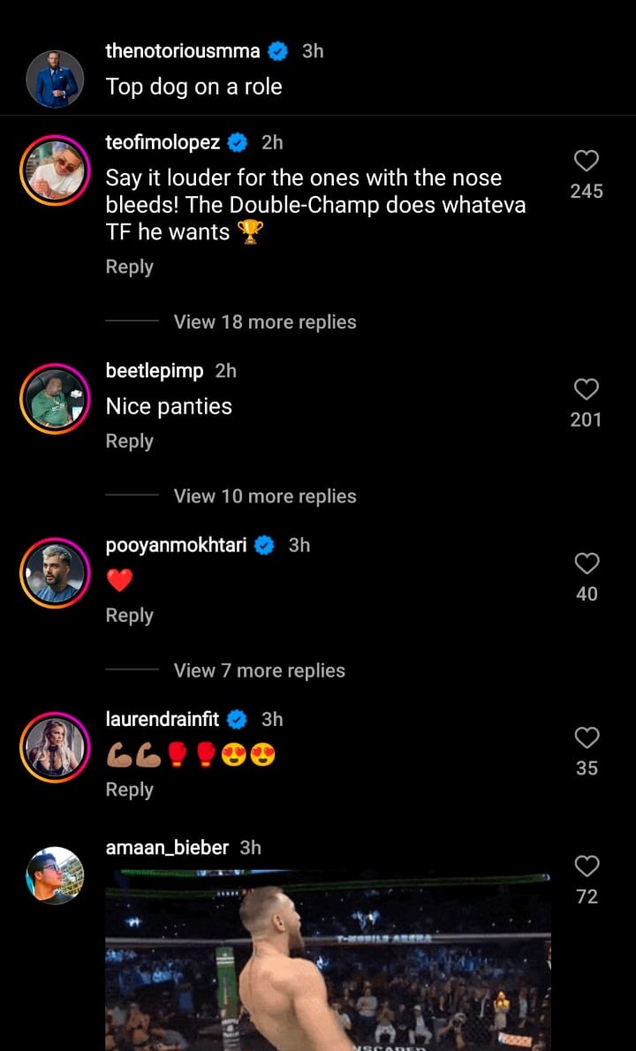Reply to beetlepimp's Nice panties comment

pyautogui.click(x=129, y=441)
